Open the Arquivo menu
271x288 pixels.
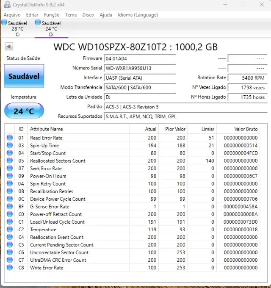[12, 15]
